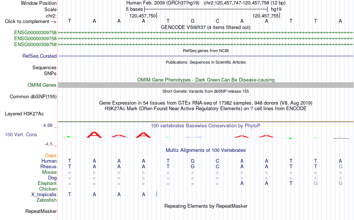Click the H3K27Ac Mark ENCODE title

206,109
